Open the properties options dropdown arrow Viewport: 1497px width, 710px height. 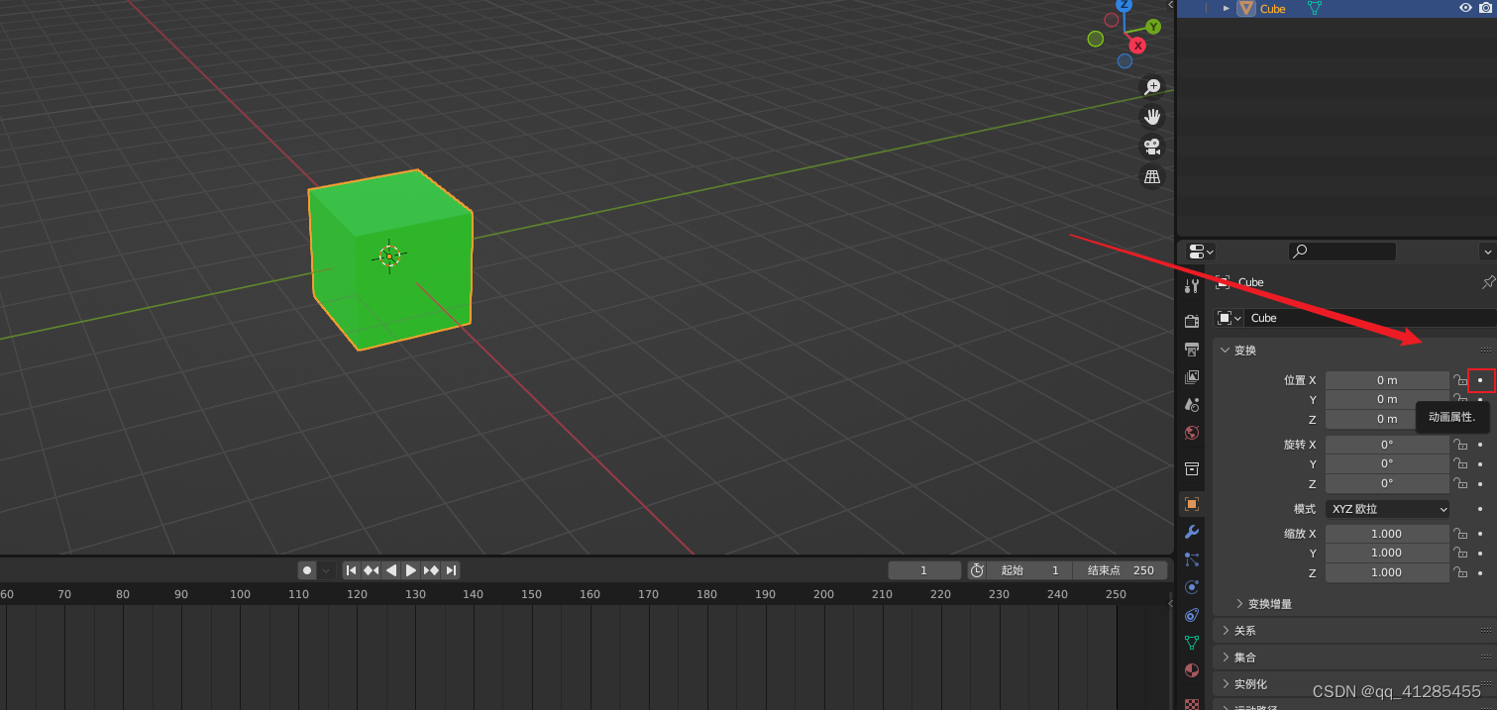pyautogui.click(x=1487, y=252)
